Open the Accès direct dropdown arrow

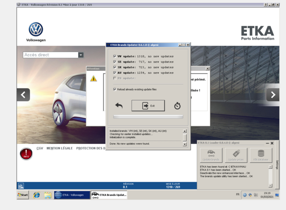[x=81, y=55]
